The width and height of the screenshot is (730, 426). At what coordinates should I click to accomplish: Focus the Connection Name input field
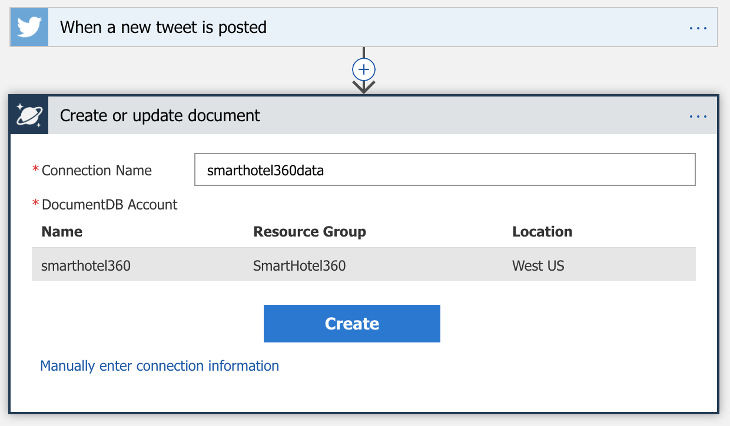(445, 170)
